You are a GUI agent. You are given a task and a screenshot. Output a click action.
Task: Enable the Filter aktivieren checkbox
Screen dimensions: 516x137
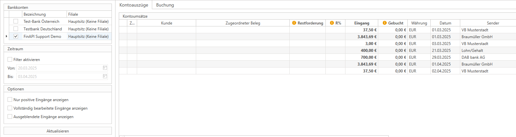[x=10, y=59]
